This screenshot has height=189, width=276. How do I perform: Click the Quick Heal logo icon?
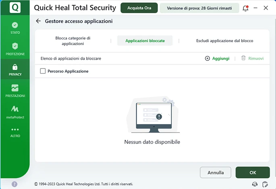(x=15, y=8)
